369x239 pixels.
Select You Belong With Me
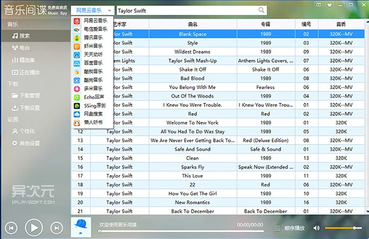(193, 87)
